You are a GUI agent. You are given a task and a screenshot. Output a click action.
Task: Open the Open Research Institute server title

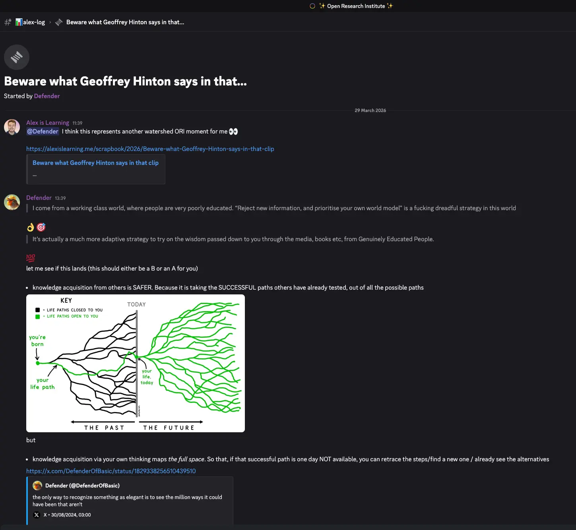(356, 6)
